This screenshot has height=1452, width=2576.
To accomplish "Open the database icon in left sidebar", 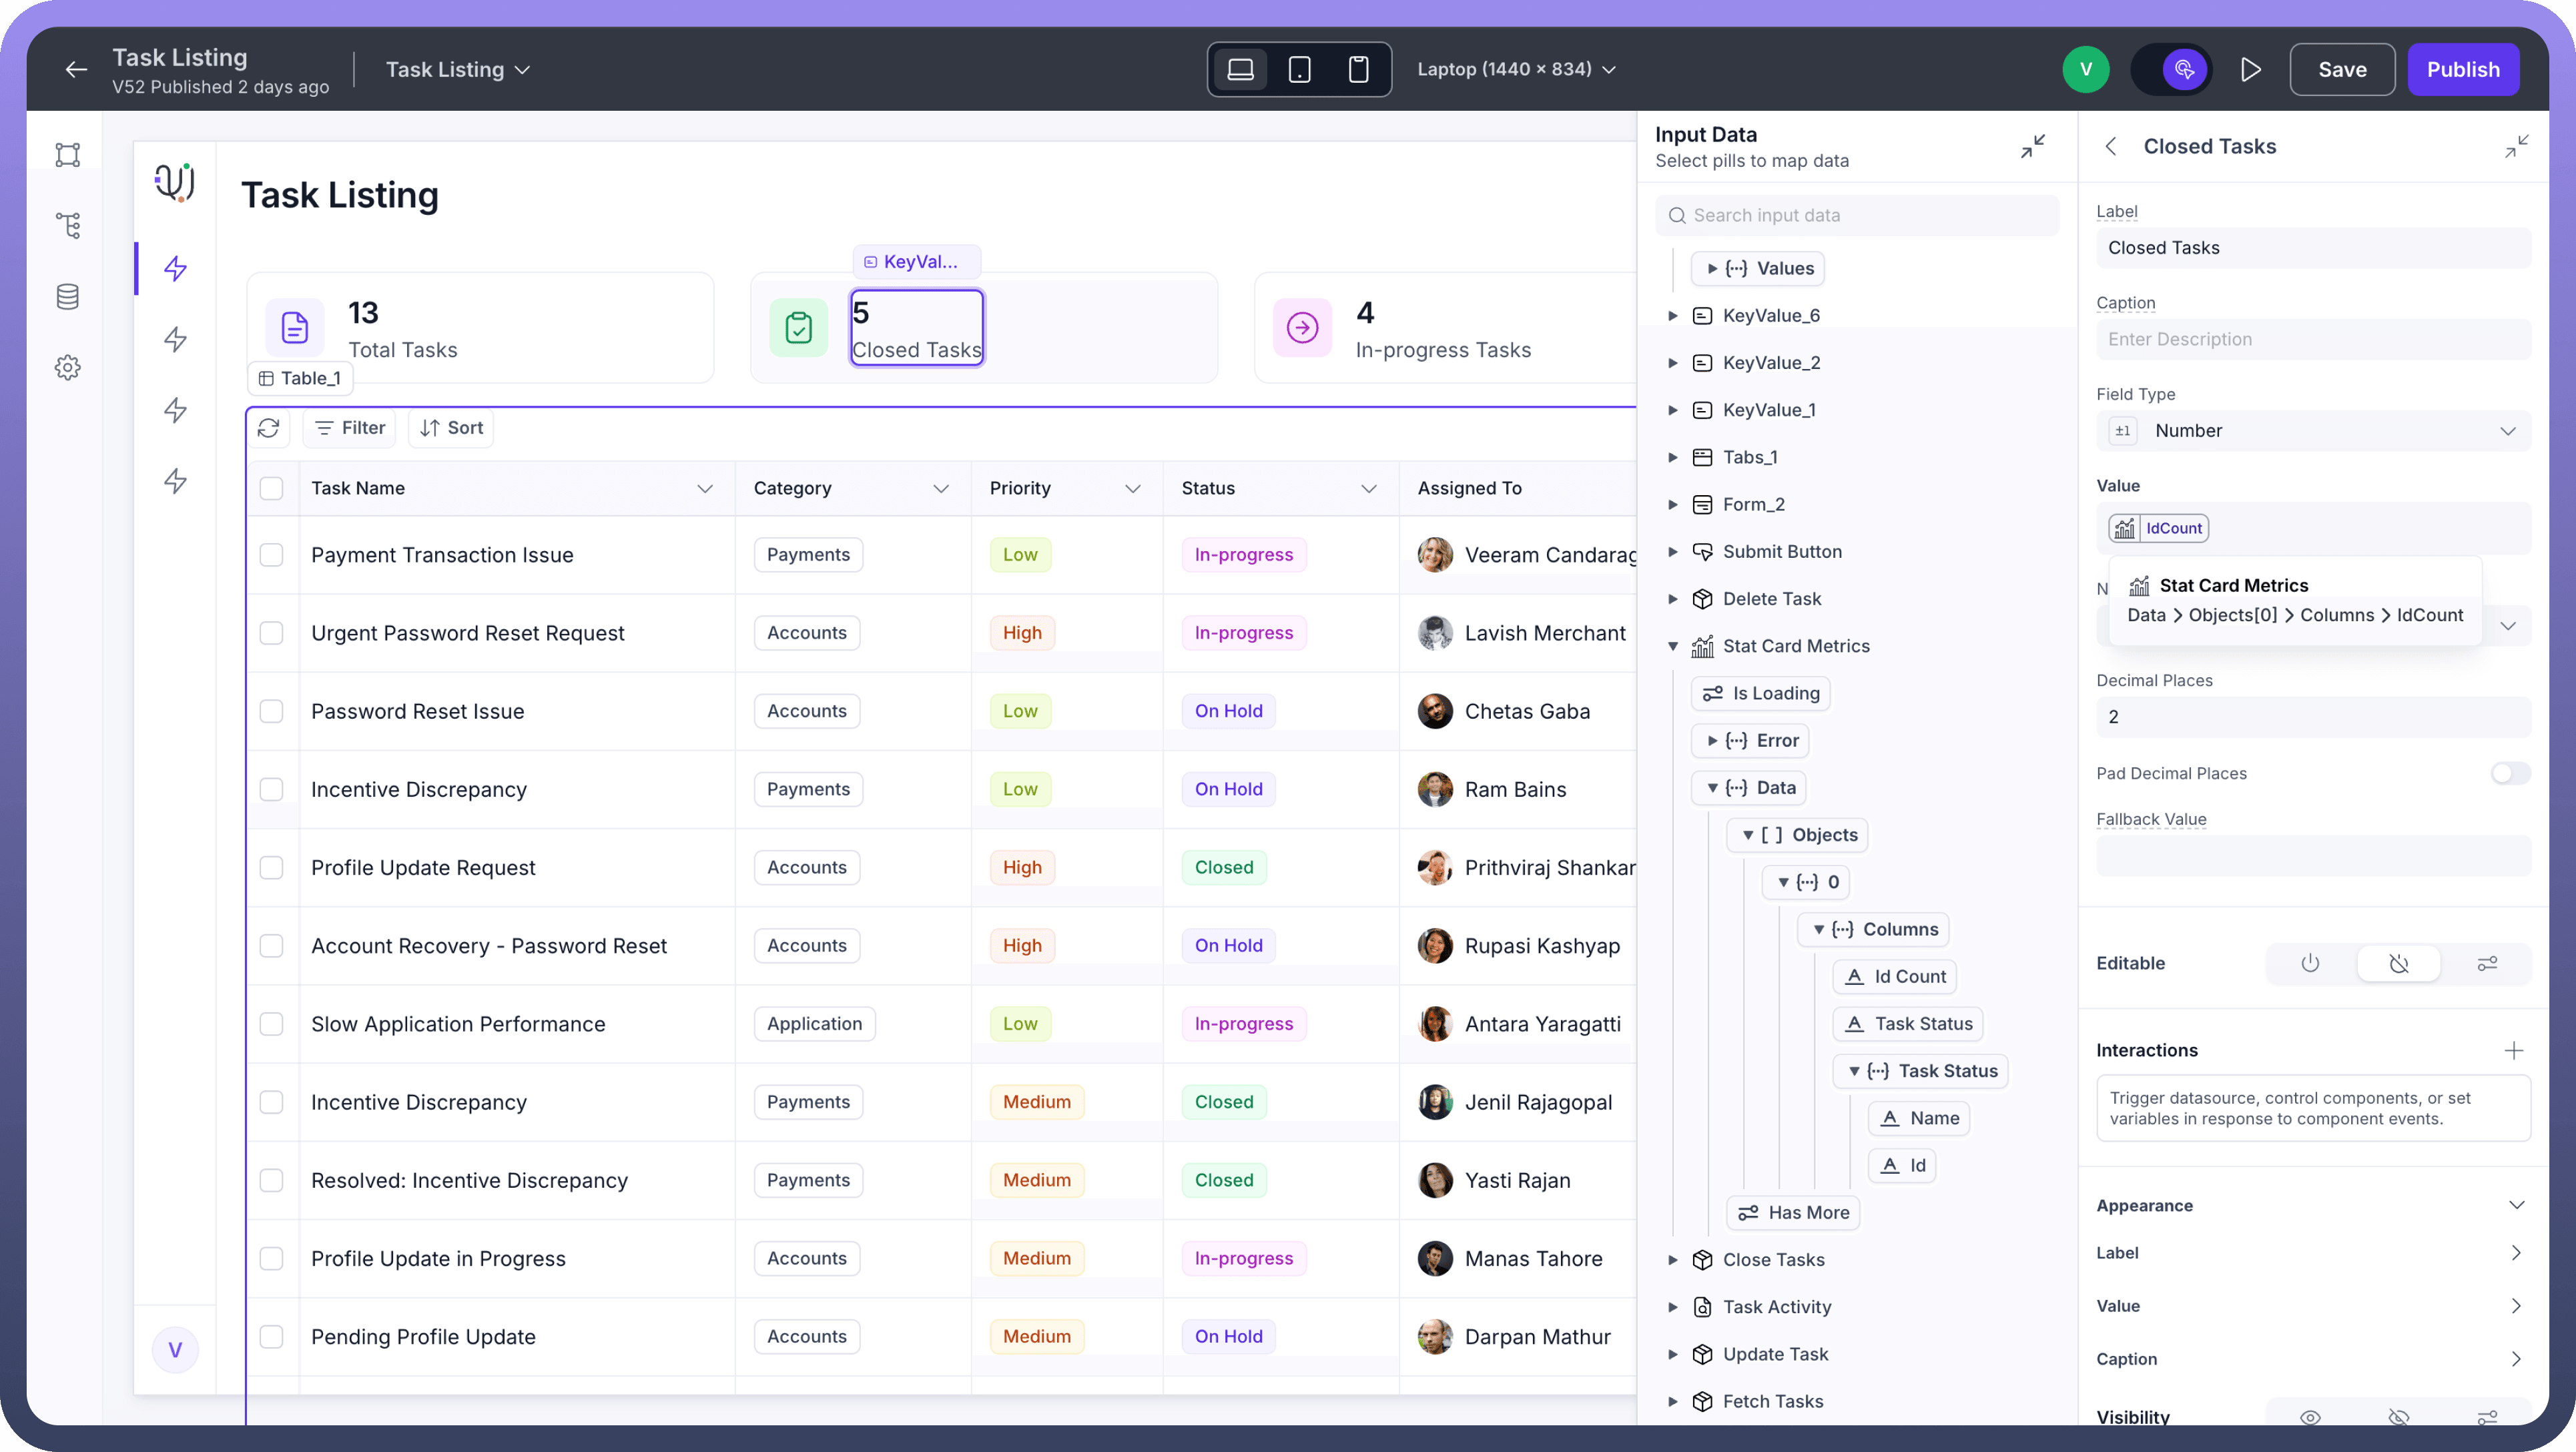I will [x=67, y=296].
